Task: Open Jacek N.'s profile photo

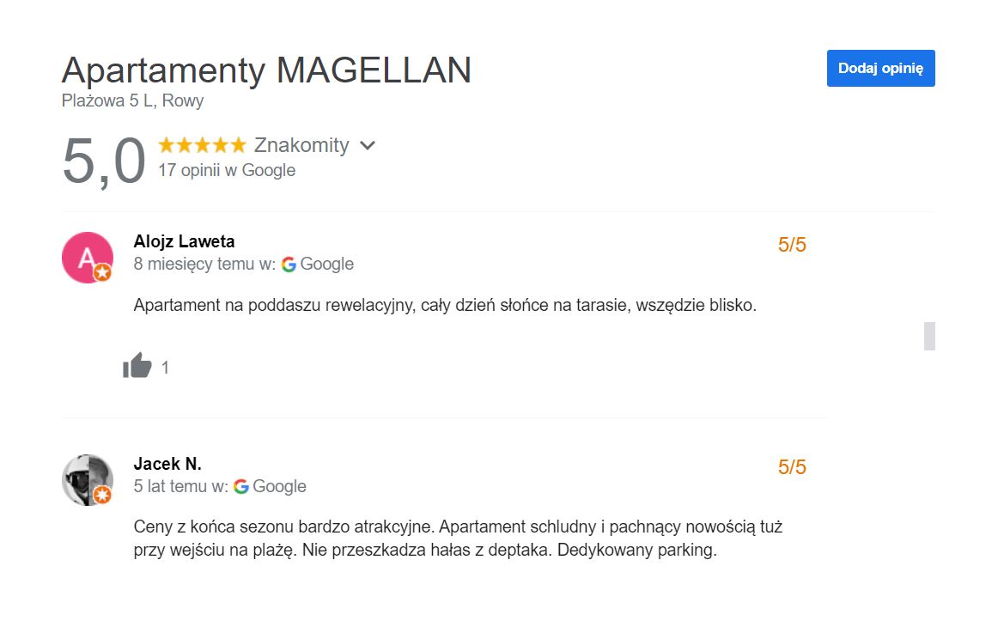Action: (x=86, y=478)
